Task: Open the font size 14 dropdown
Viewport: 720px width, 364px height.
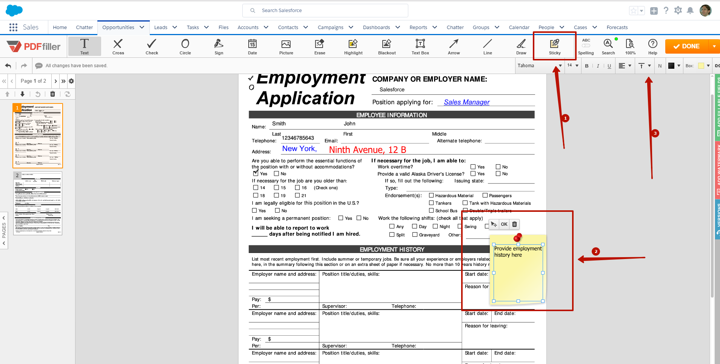Action: (573, 66)
